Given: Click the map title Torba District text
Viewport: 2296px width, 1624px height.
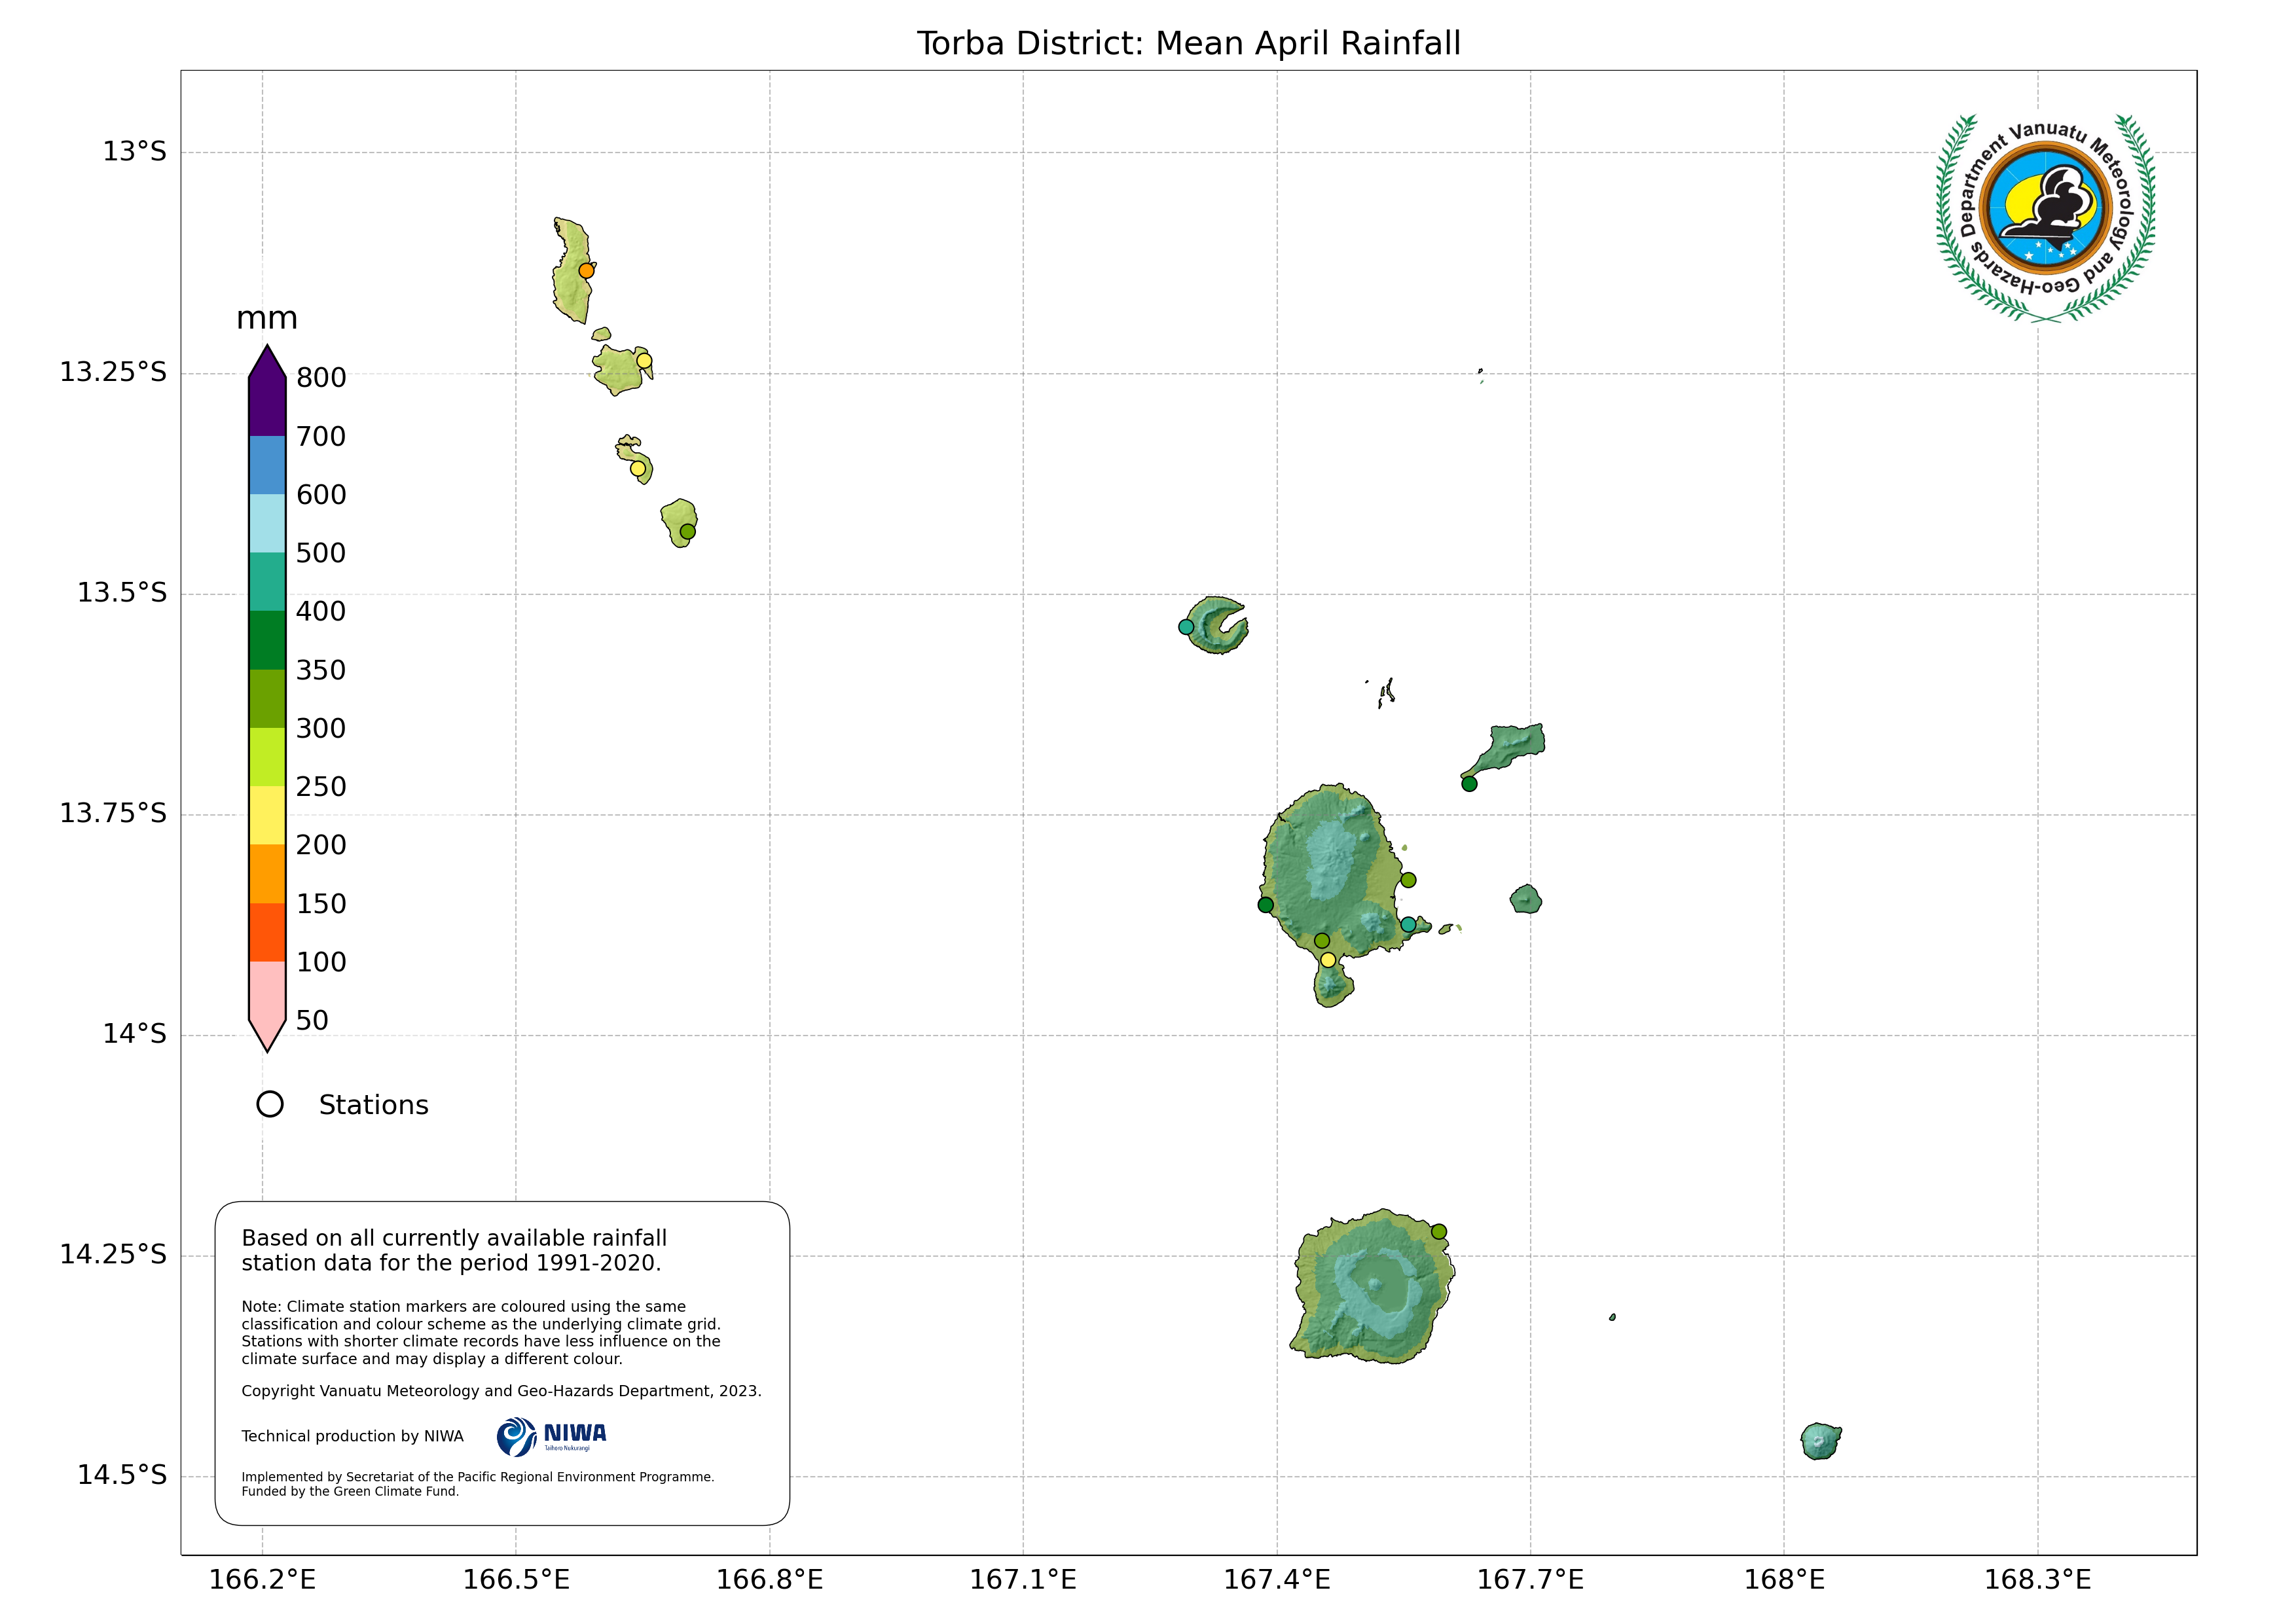Looking at the screenshot, I should point(1188,44).
